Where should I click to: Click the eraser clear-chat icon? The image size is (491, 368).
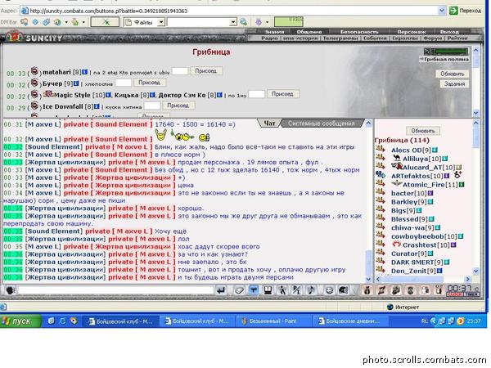tap(239, 290)
